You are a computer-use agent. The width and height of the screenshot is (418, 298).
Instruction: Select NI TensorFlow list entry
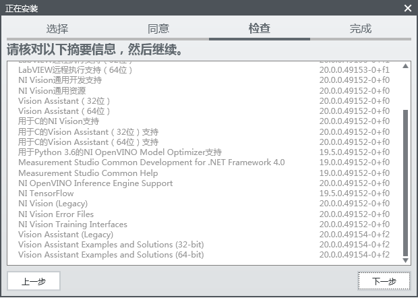(46, 193)
